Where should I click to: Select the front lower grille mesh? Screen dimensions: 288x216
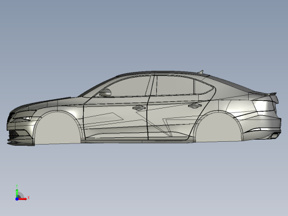tap(14, 134)
